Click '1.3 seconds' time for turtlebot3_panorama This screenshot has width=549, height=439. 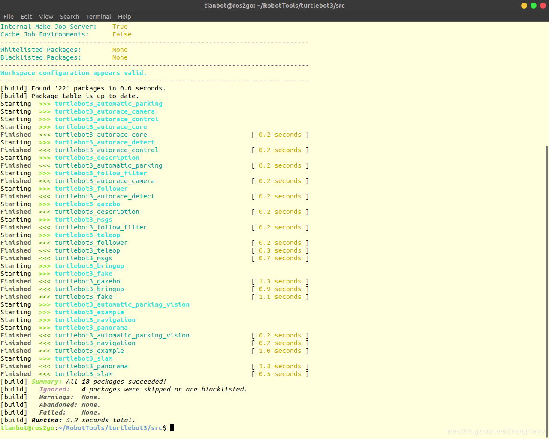point(280,366)
